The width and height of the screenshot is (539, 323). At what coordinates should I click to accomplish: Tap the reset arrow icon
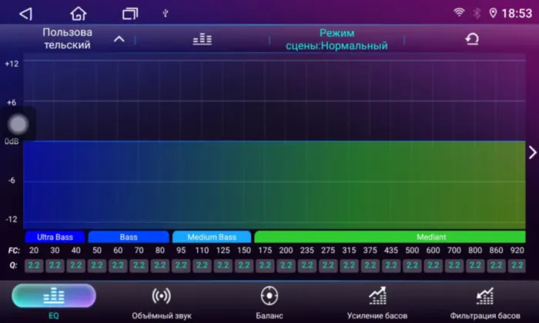point(472,39)
